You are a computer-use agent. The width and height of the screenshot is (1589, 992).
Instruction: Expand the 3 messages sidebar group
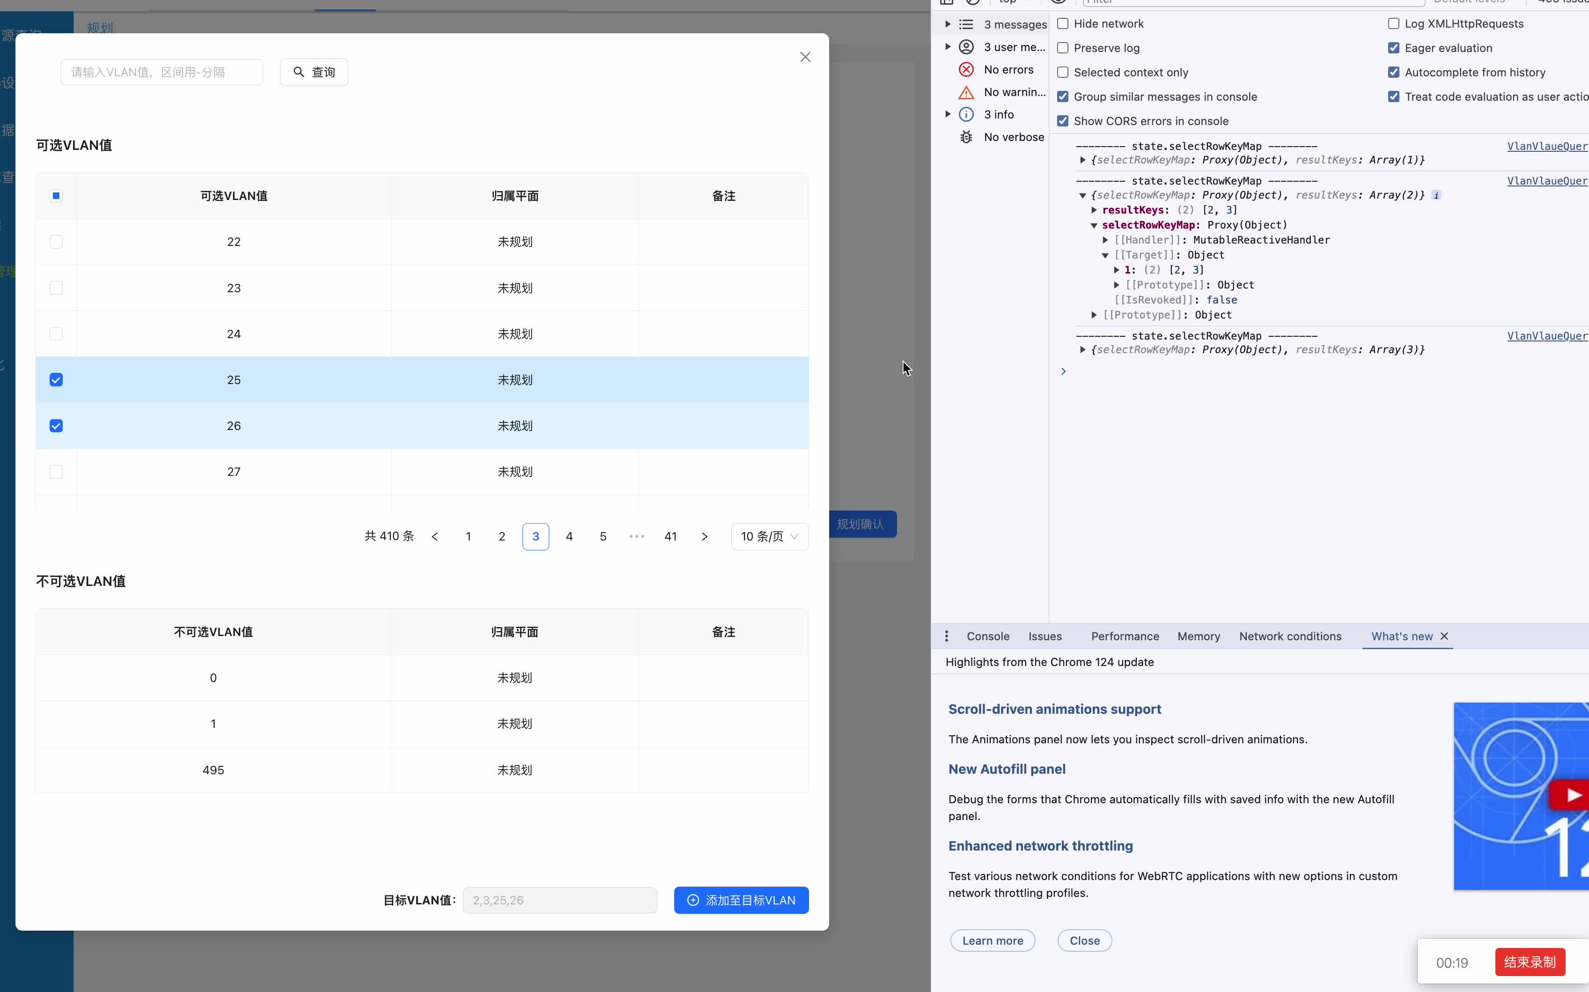tap(948, 24)
